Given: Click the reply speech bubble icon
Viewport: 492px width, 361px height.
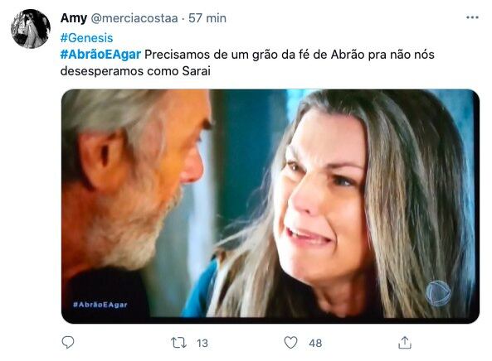Looking at the screenshot, I should 68,342.
